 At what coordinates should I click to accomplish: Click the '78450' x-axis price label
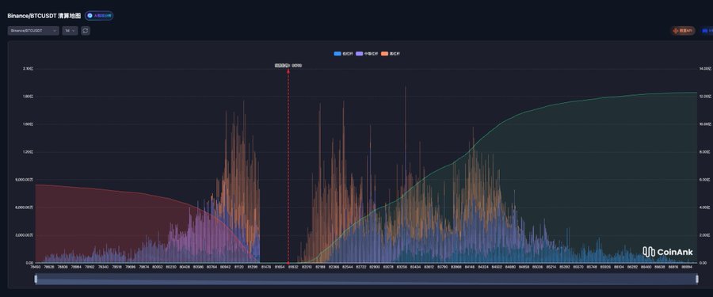36,268
